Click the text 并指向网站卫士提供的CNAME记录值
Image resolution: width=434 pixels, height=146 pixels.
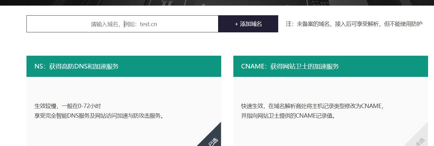click(x=289, y=116)
